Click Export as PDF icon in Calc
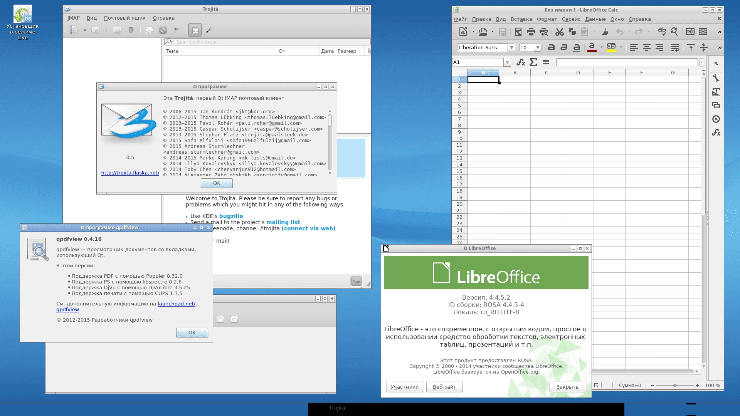This screenshot has width=740, height=416. 518,32
